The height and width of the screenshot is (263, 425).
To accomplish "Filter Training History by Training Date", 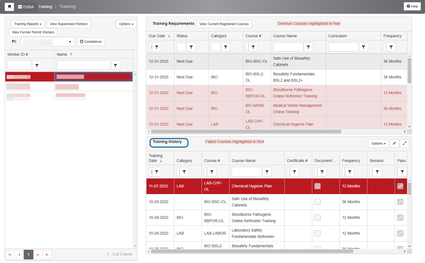I will click(x=157, y=172).
